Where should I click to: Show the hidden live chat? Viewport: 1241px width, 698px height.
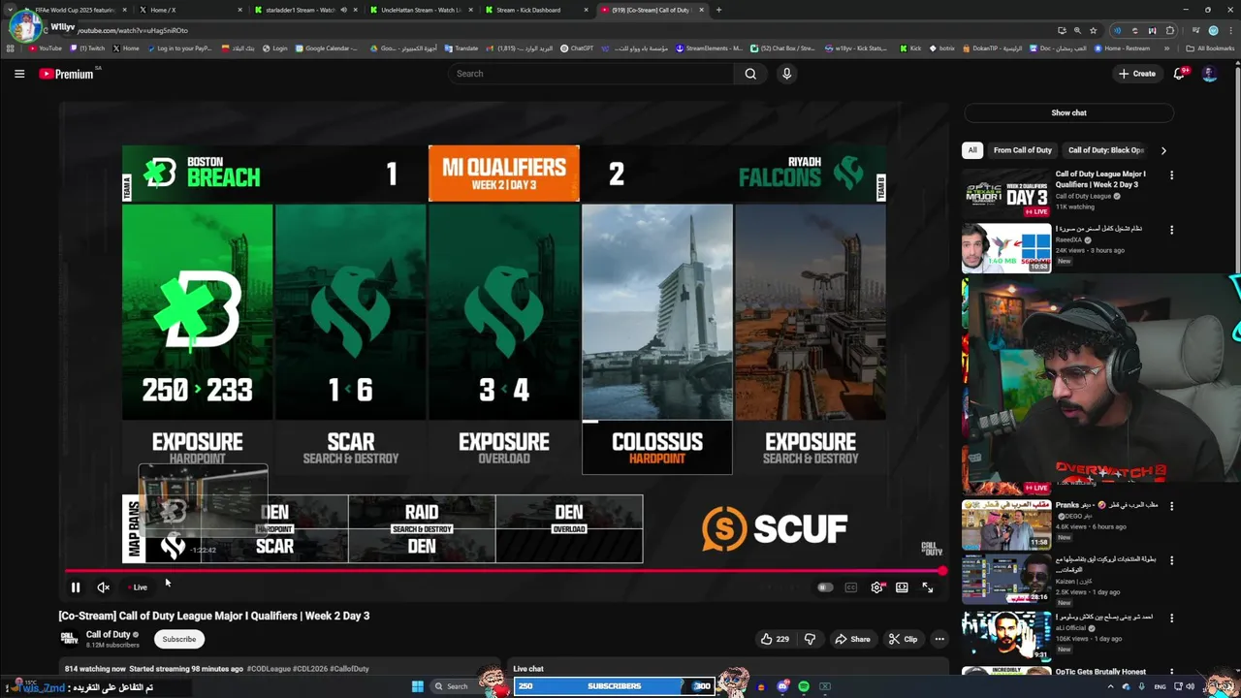[1068, 112]
